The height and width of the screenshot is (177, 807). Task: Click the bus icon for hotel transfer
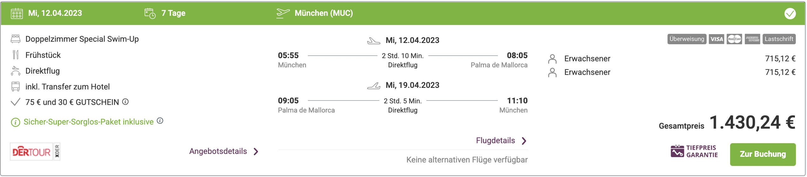(16, 86)
